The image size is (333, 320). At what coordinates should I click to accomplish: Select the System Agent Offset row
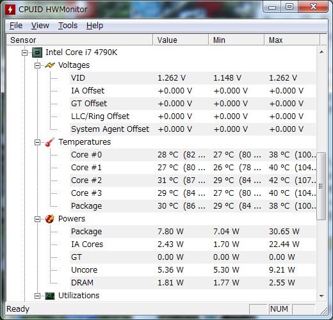193,129
